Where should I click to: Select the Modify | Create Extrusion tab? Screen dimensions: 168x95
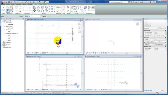(40, 4)
